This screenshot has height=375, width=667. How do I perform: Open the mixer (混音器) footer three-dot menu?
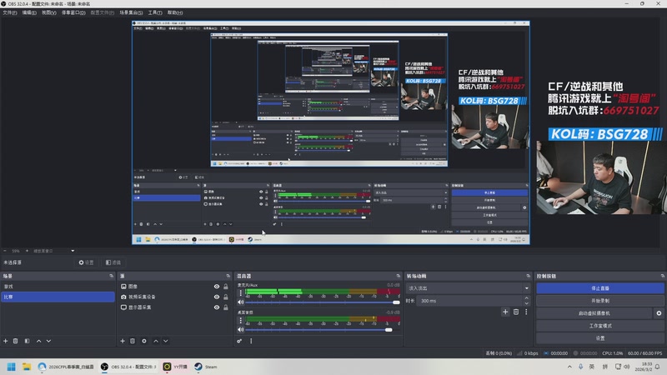click(251, 341)
